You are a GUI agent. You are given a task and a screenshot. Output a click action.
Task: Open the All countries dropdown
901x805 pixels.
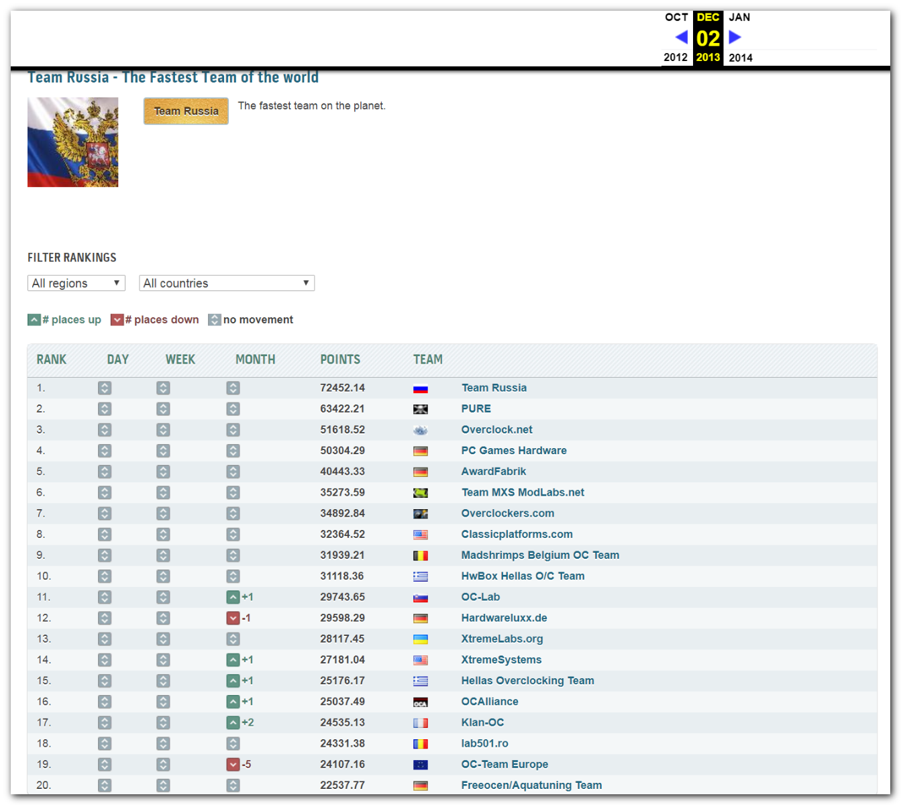pyautogui.click(x=227, y=283)
